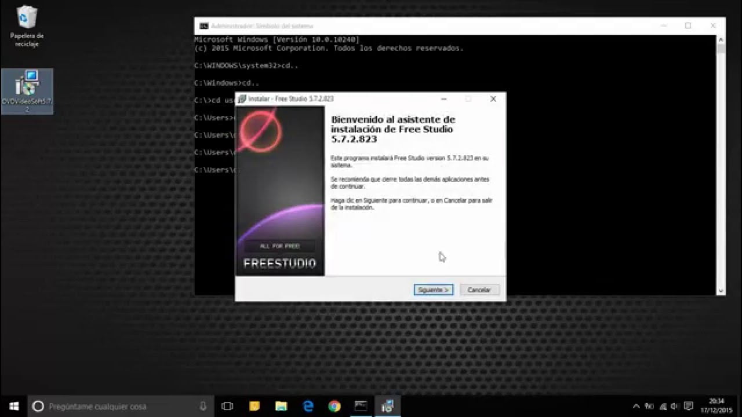Click the Command Prompt scrollbar down arrow

pos(721,291)
